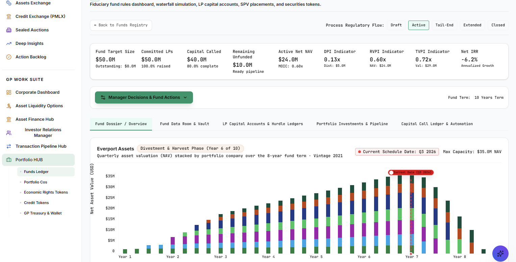Image resolution: width=516 pixels, height=262 pixels.
Task: Click the Deep Insights trend icon
Action: pos(9,43)
